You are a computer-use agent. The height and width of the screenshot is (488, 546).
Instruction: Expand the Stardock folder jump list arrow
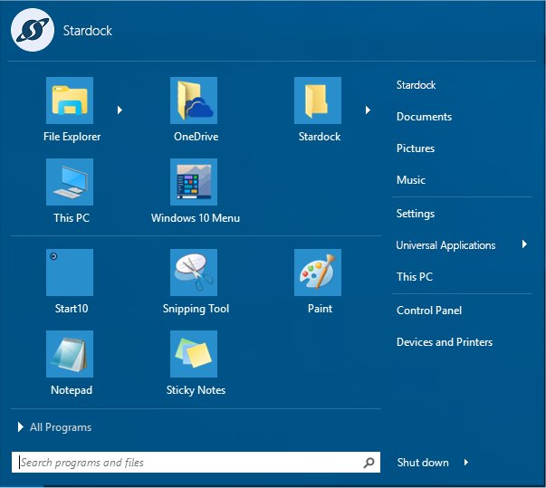368,110
